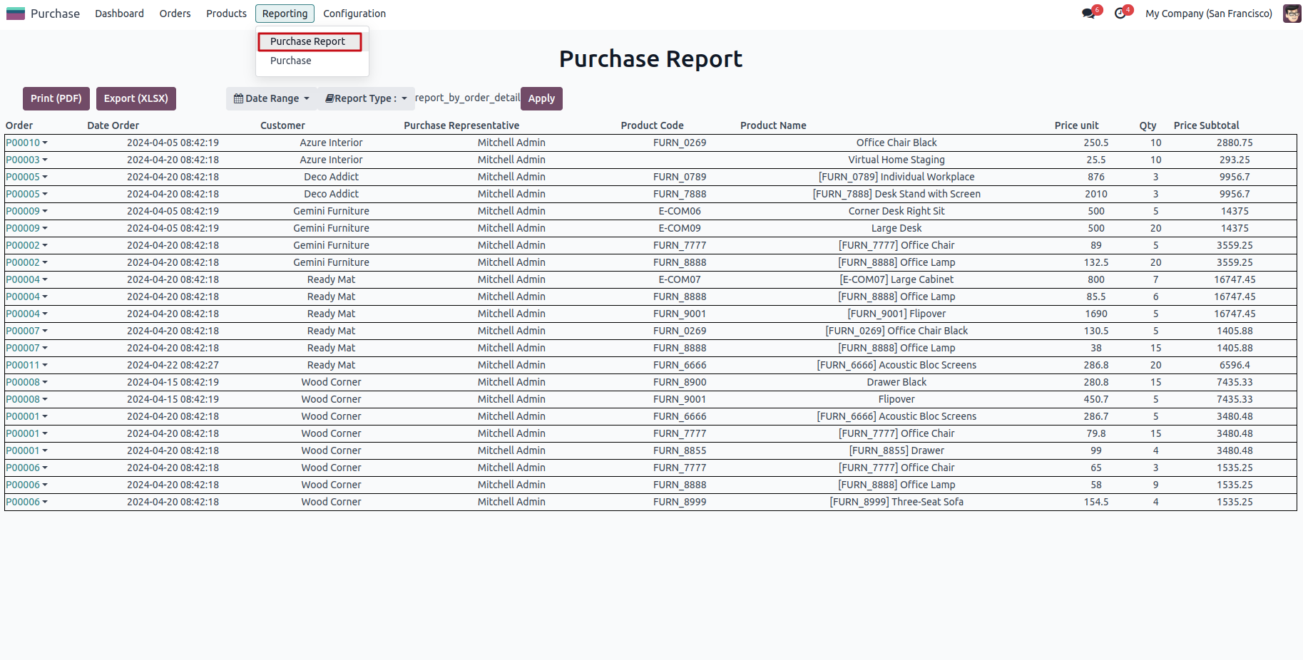Open the Configuration menu
The image size is (1303, 660).
click(354, 14)
